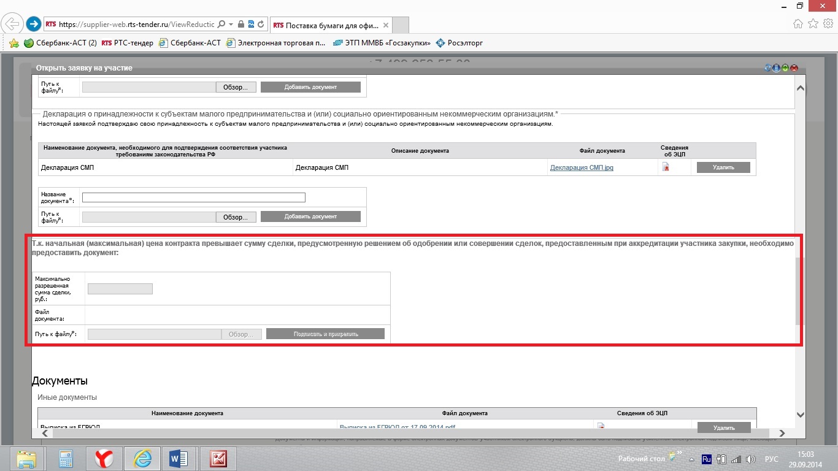Switch to the Поставка бумаги browser tab
Image resolution: width=838 pixels, height=471 pixels.
[331, 25]
